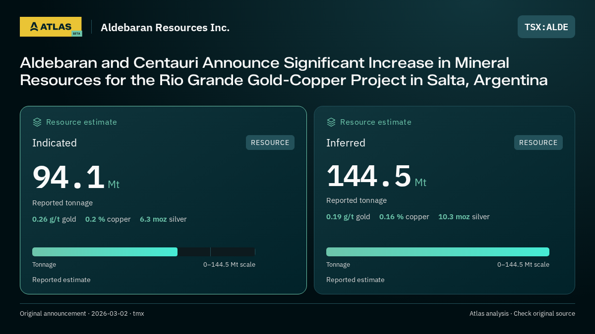The image size is (595, 334).
Task: Click the 6.3 moz silver value
Action: (x=163, y=219)
